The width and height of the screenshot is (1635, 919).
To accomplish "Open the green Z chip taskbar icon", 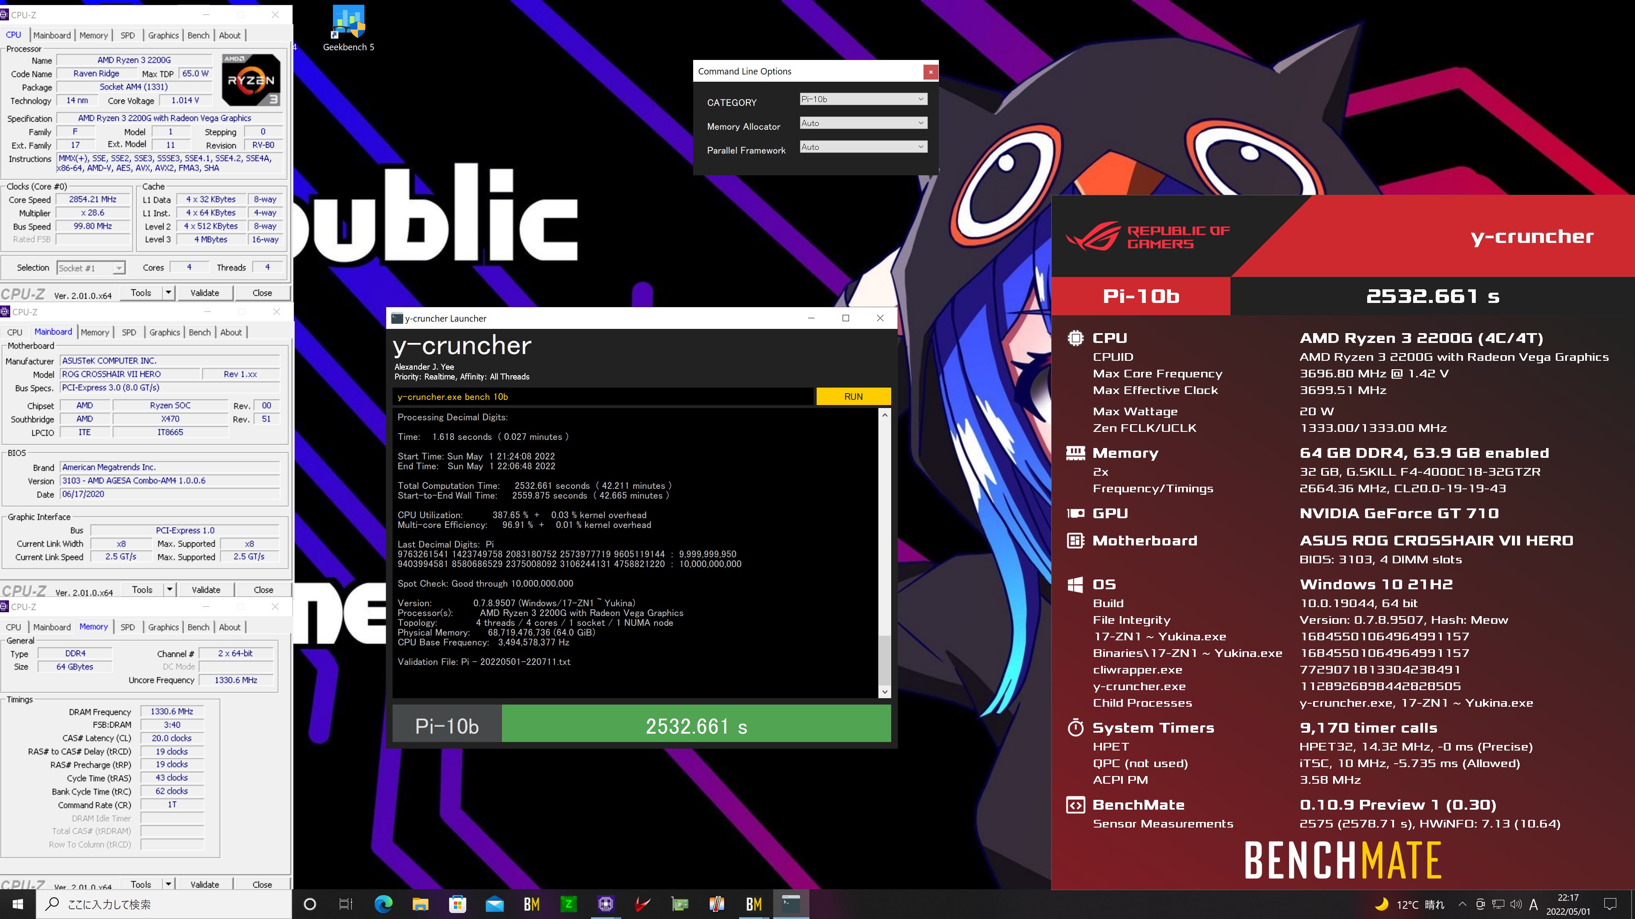I will [x=569, y=904].
